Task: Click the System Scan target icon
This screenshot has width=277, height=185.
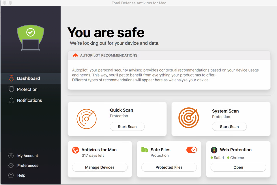Action: 189,118
